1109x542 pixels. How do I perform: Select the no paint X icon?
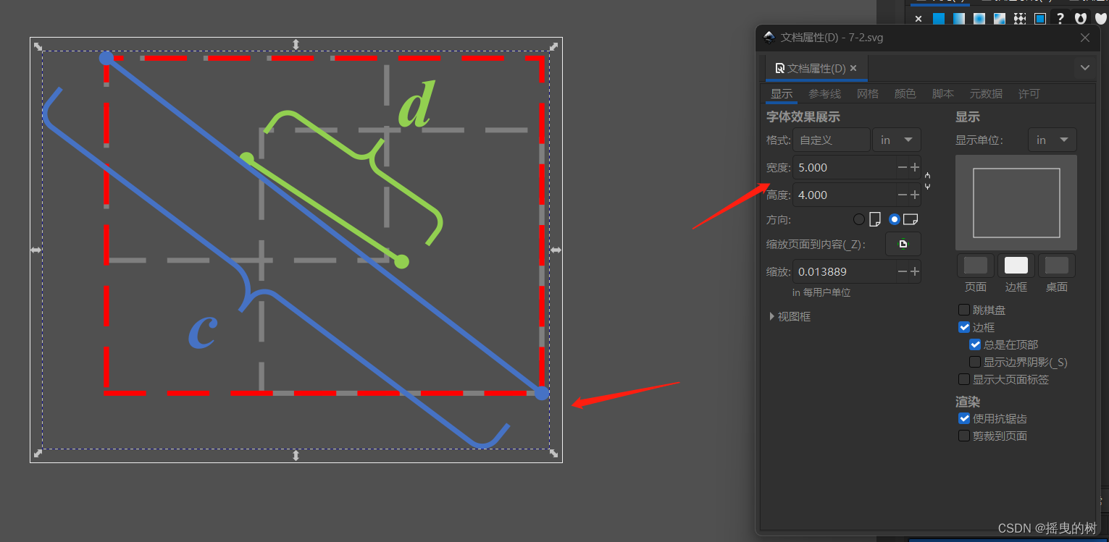click(x=918, y=19)
